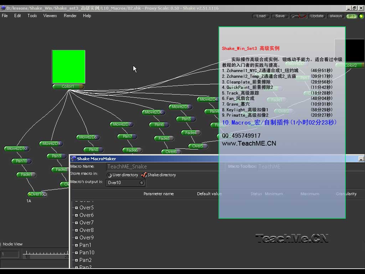This screenshot has height=274, width=365.
Task: Toggle the P1 proxy button
Action: tap(351, 16)
